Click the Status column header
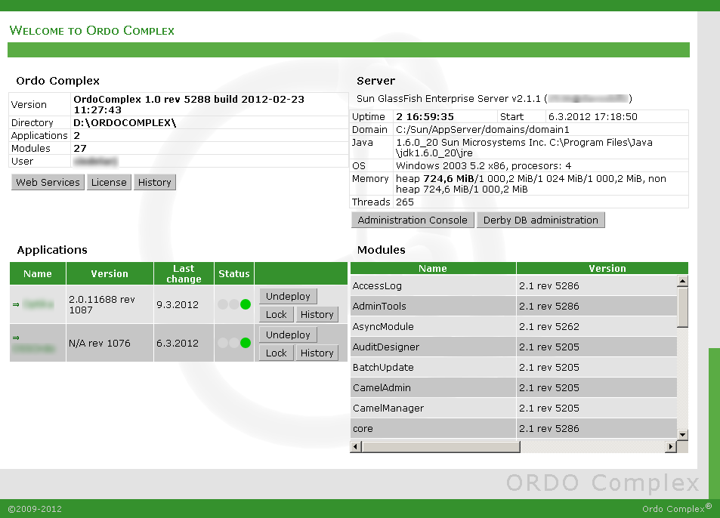 (234, 273)
